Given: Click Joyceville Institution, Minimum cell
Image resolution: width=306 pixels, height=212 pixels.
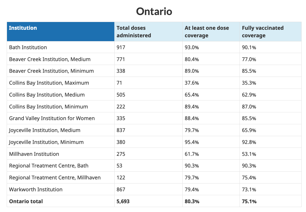Looking at the screenshot, I should [x=46, y=142].
